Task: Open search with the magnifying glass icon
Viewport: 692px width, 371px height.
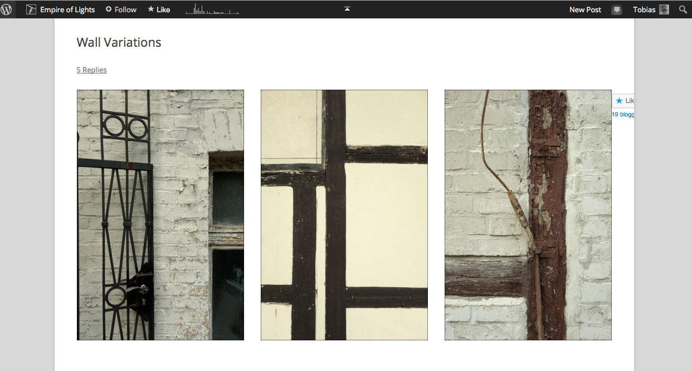Action: pyautogui.click(x=683, y=9)
